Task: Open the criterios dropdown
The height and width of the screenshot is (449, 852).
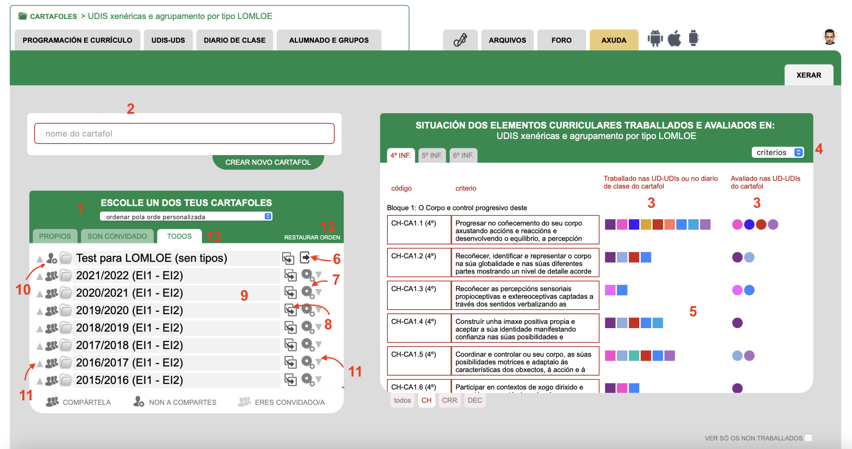Action: pyautogui.click(x=777, y=152)
